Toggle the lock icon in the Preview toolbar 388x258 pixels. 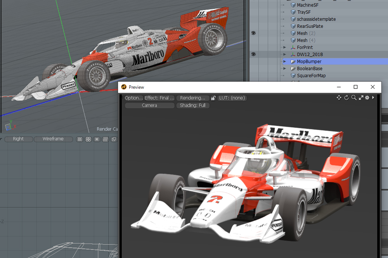point(213,98)
